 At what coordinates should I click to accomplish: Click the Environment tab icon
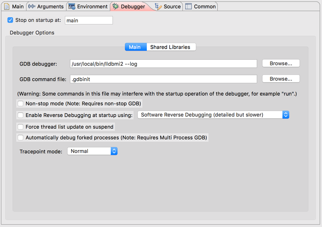click(72, 6)
